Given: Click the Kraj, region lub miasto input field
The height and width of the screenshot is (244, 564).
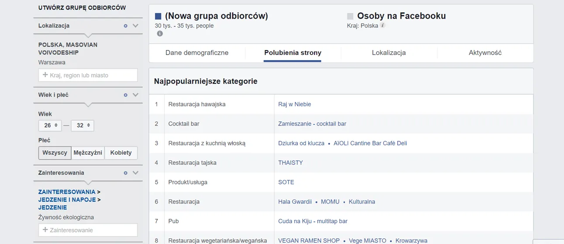Looking at the screenshot, I should (x=88, y=75).
